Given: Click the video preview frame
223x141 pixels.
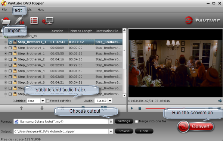Looking at the screenshot, I should [x=175, y=63].
